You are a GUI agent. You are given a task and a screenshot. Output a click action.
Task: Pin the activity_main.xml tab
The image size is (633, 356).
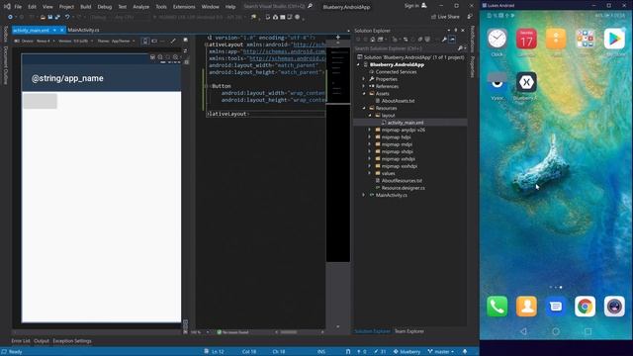[54, 31]
